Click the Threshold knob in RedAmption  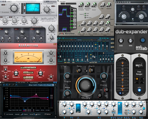point(16,73)
